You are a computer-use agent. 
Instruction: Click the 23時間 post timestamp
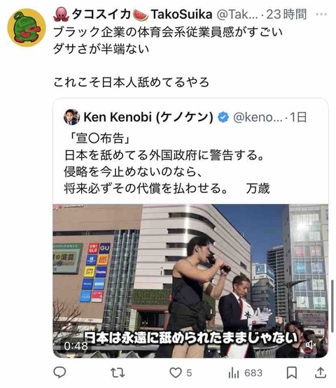(286, 15)
